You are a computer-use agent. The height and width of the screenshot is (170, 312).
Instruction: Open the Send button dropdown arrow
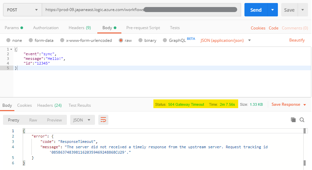coord(273,10)
